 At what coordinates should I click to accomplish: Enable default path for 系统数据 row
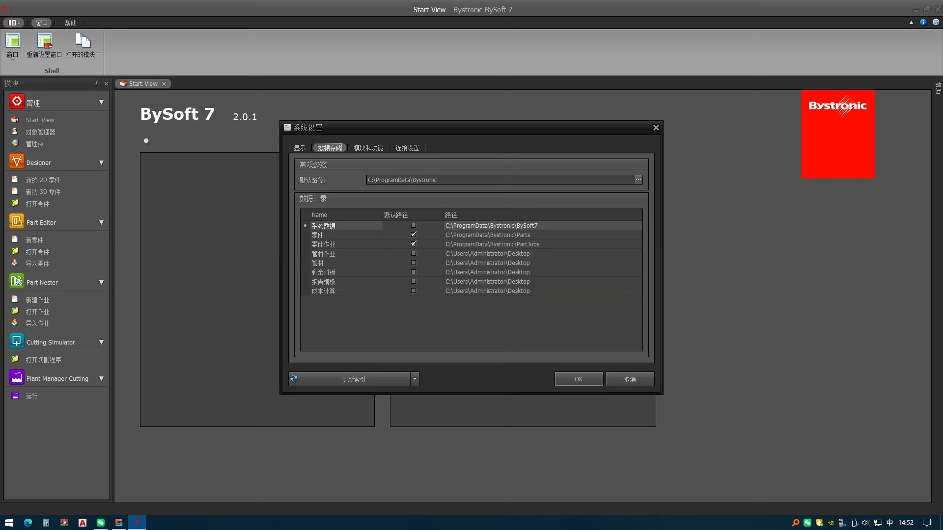point(414,225)
